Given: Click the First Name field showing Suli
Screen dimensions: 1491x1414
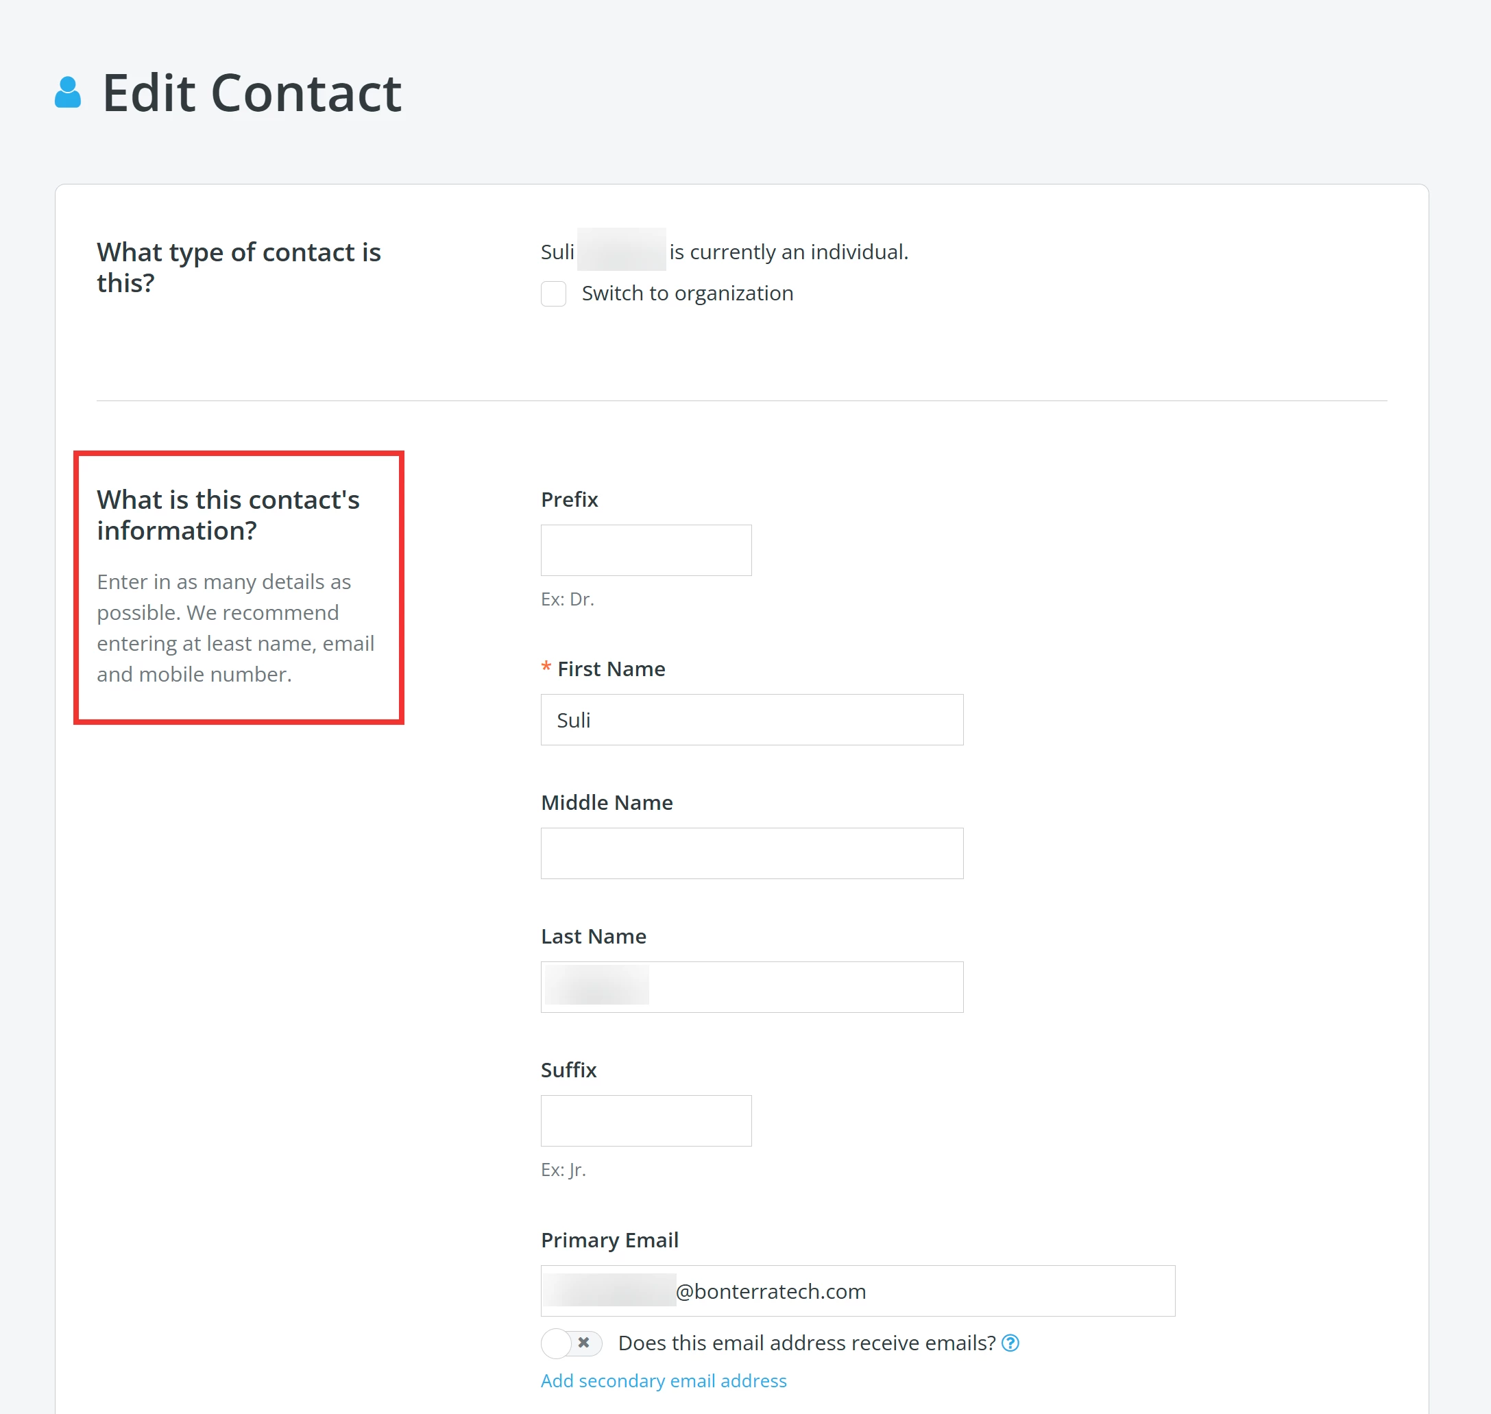Looking at the screenshot, I should pyautogui.click(x=751, y=719).
